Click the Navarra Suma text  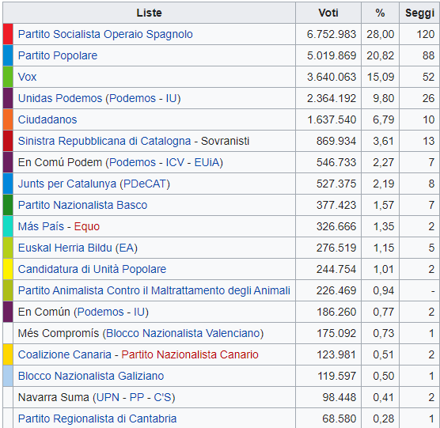click(54, 397)
